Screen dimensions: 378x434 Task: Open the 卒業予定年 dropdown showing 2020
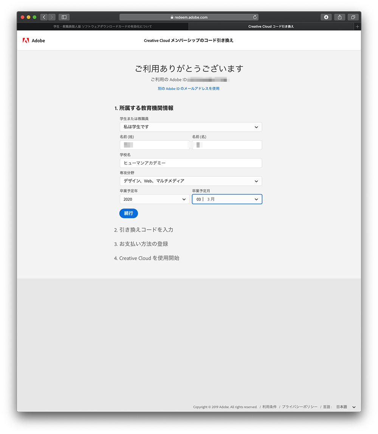pyautogui.click(x=155, y=199)
